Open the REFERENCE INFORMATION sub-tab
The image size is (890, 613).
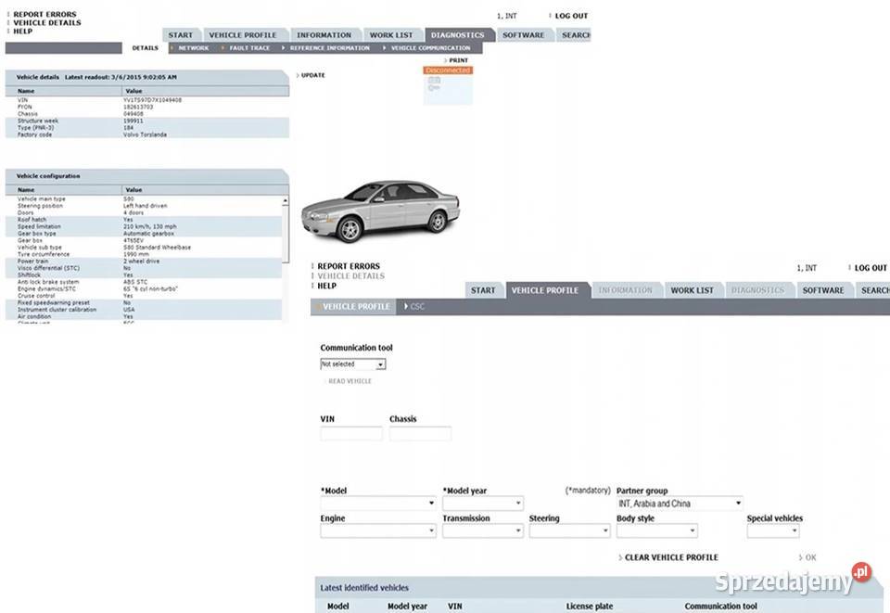click(330, 48)
